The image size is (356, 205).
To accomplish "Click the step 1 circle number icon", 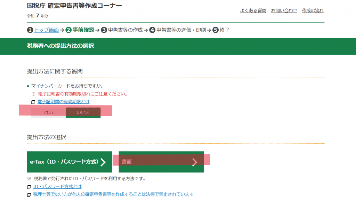I will point(30,30).
